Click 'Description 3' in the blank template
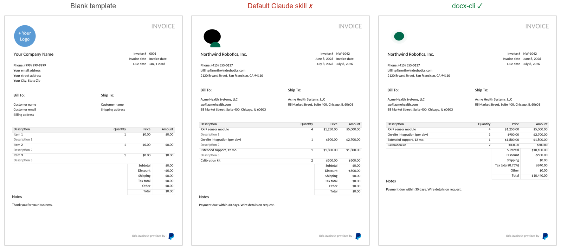 [23, 160]
